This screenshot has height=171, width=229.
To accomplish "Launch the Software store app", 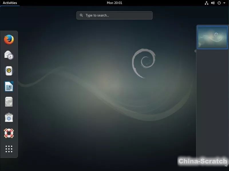I will 9,117.
